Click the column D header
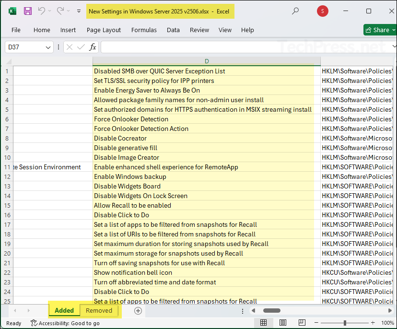This screenshot has height=329, width=397. (x=207, y=61)
